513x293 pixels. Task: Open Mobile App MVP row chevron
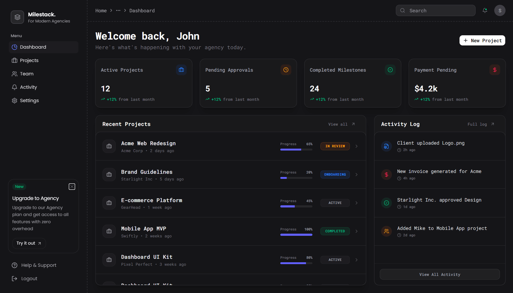pos(357,231)
